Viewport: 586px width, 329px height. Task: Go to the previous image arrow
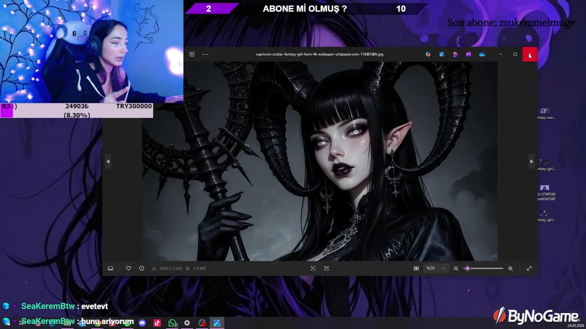pyautogui.click(x=108, y=161)
